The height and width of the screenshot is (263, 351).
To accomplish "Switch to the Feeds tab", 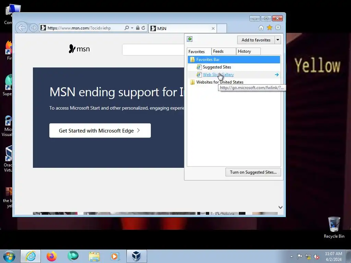I will [223, 51].
